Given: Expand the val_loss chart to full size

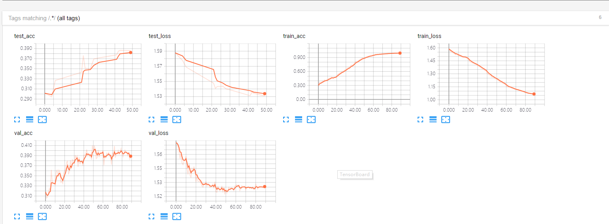Looking at the screenshot, I should click(x=151, y=216).
